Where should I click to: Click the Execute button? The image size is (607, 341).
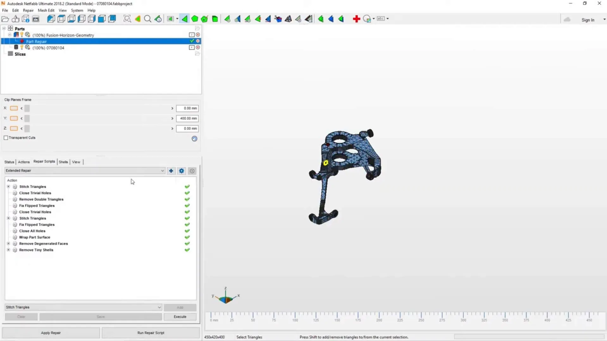[180, 317]
